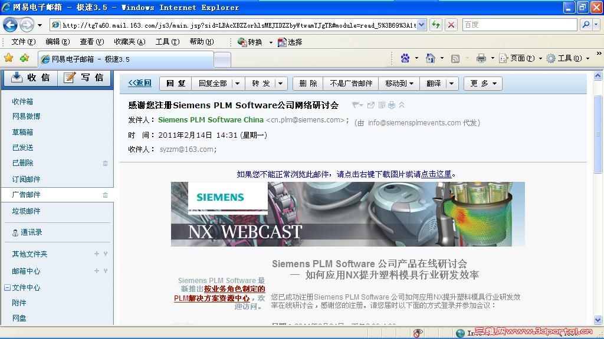Image resolution: width=604 pixels, height=339 pixels.
Task: Click the 不是广告邮件 button
Action: (351, 84)
